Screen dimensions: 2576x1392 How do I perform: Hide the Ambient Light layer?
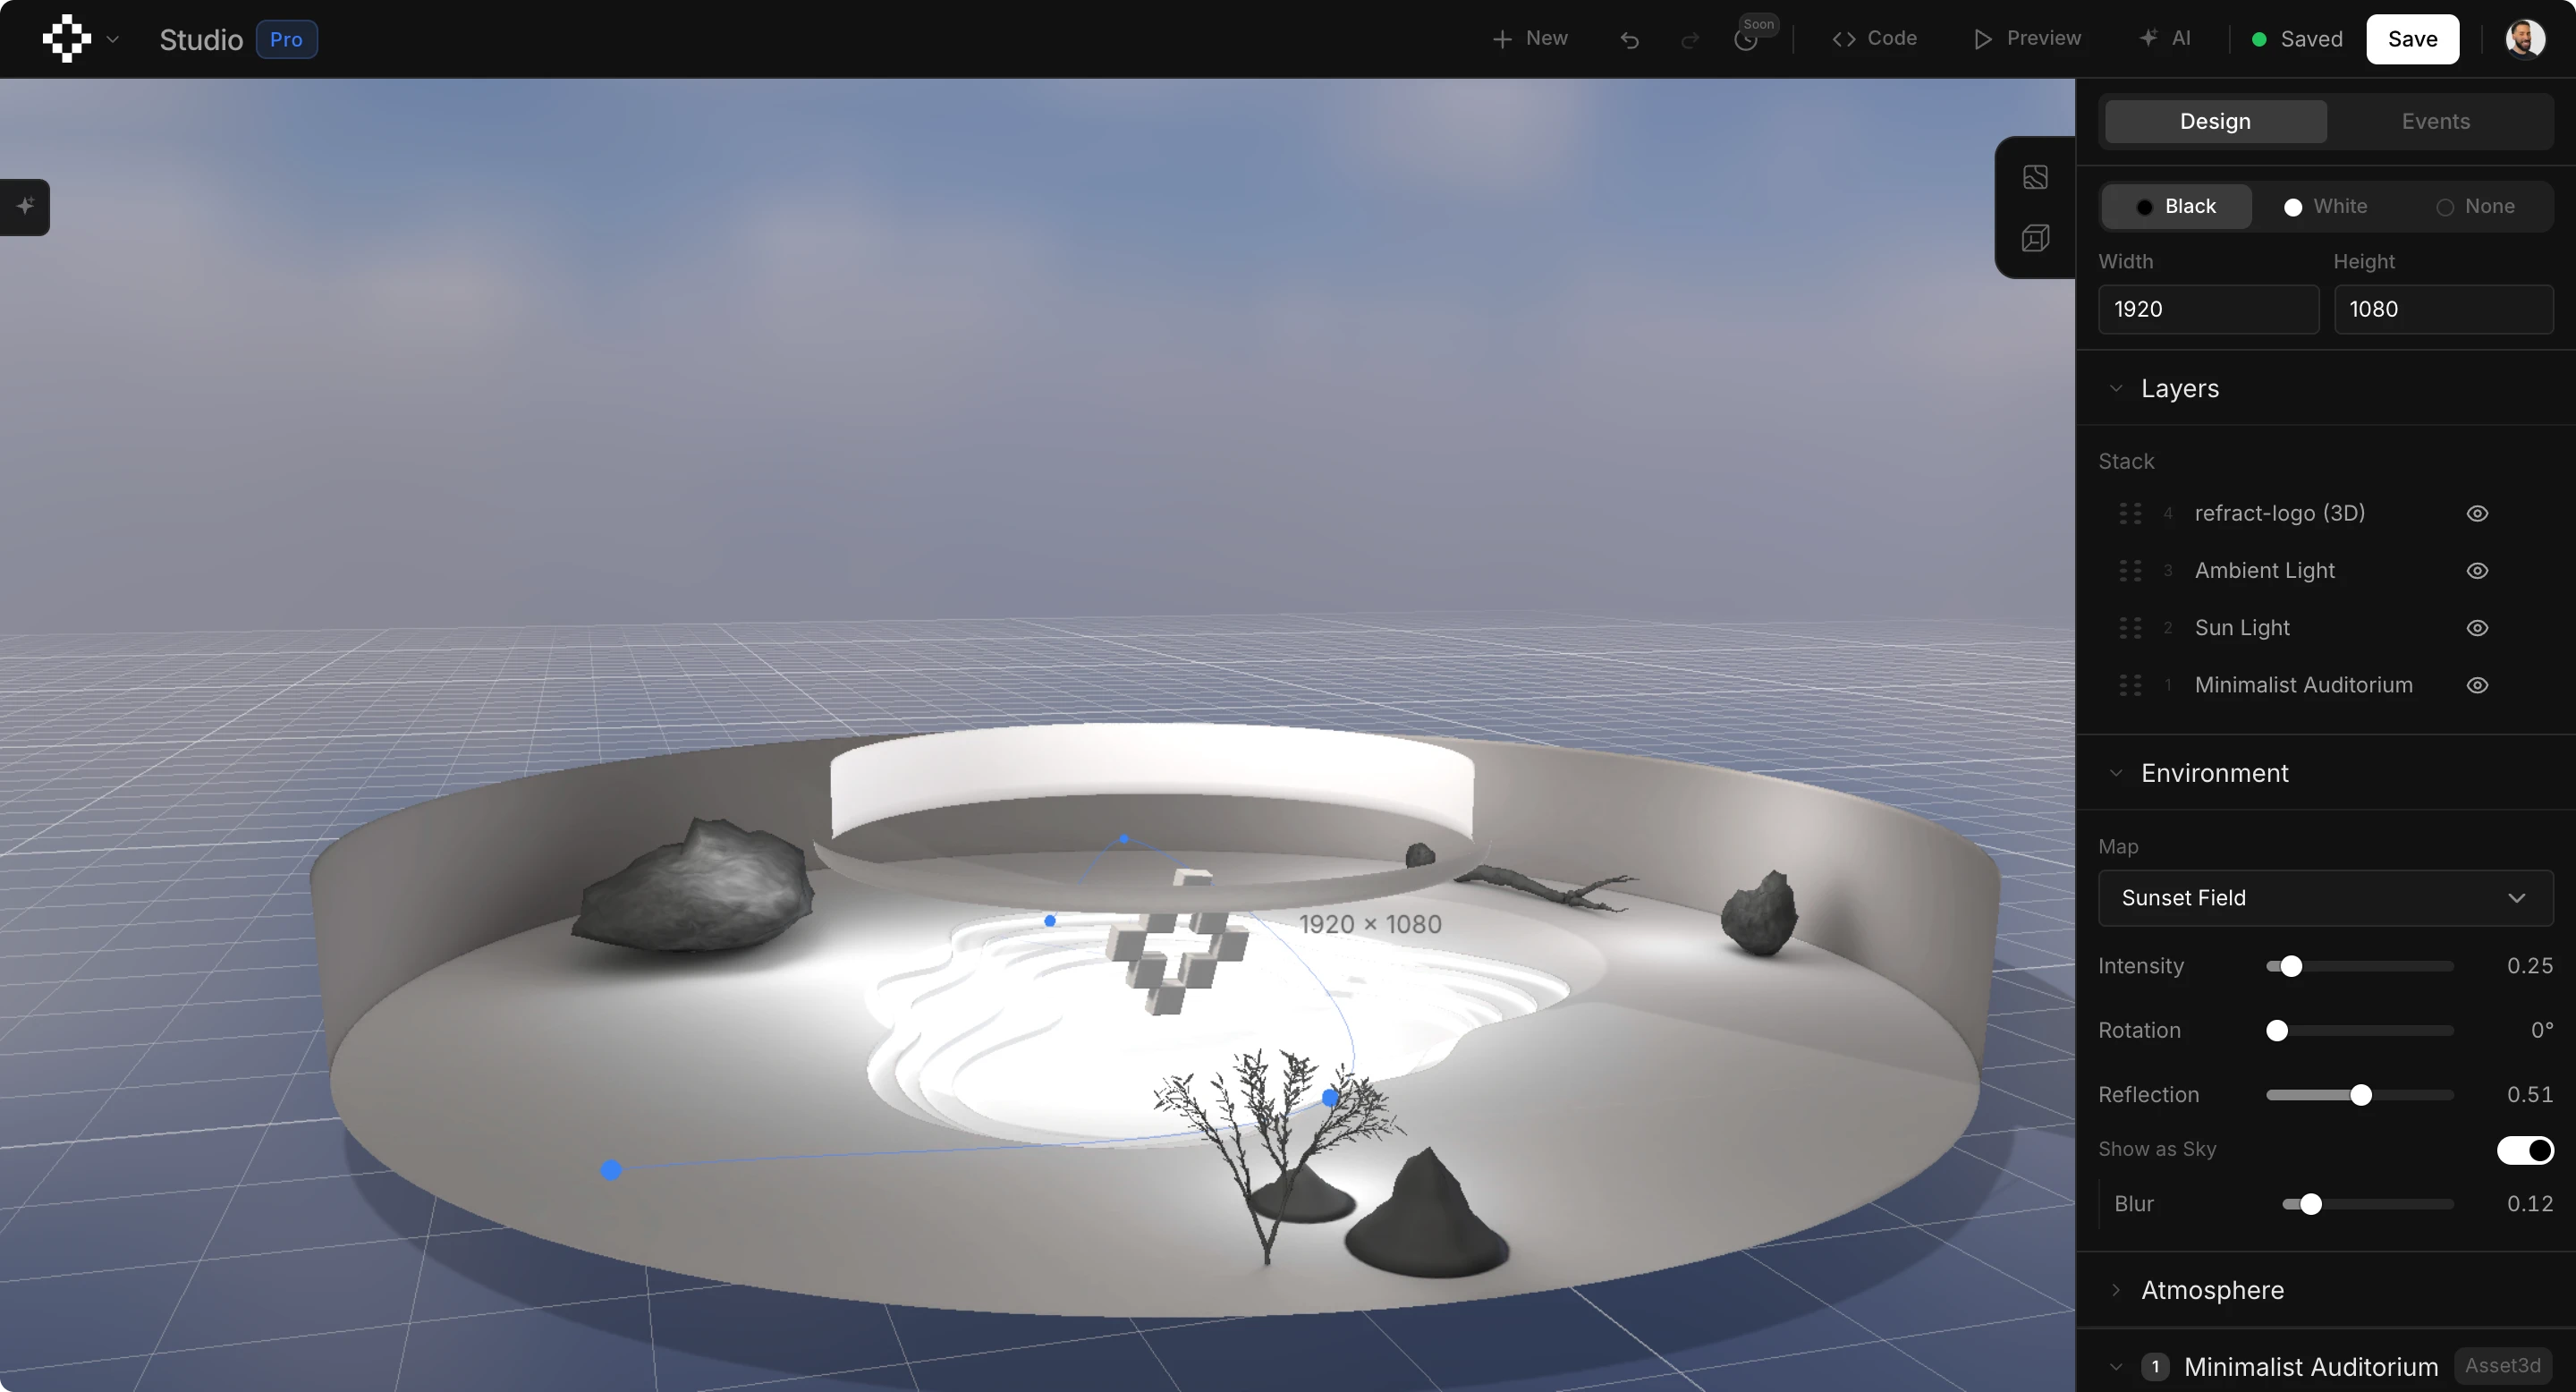tap(2476, 570)
